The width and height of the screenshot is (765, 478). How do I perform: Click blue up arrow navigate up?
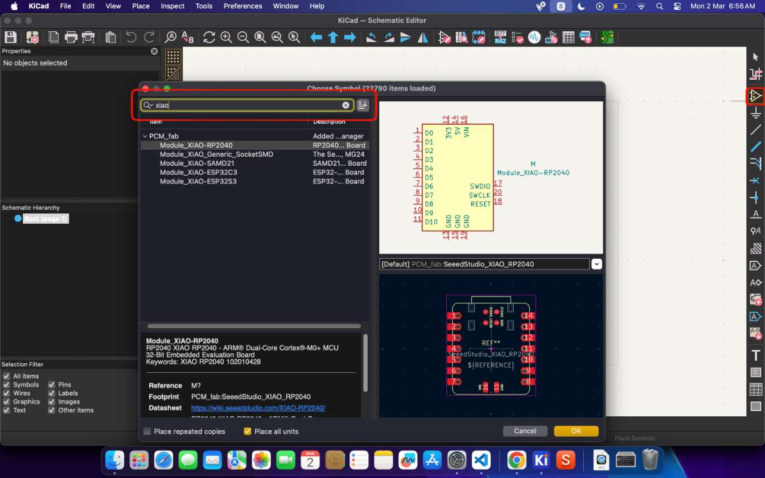pos(333,38)
